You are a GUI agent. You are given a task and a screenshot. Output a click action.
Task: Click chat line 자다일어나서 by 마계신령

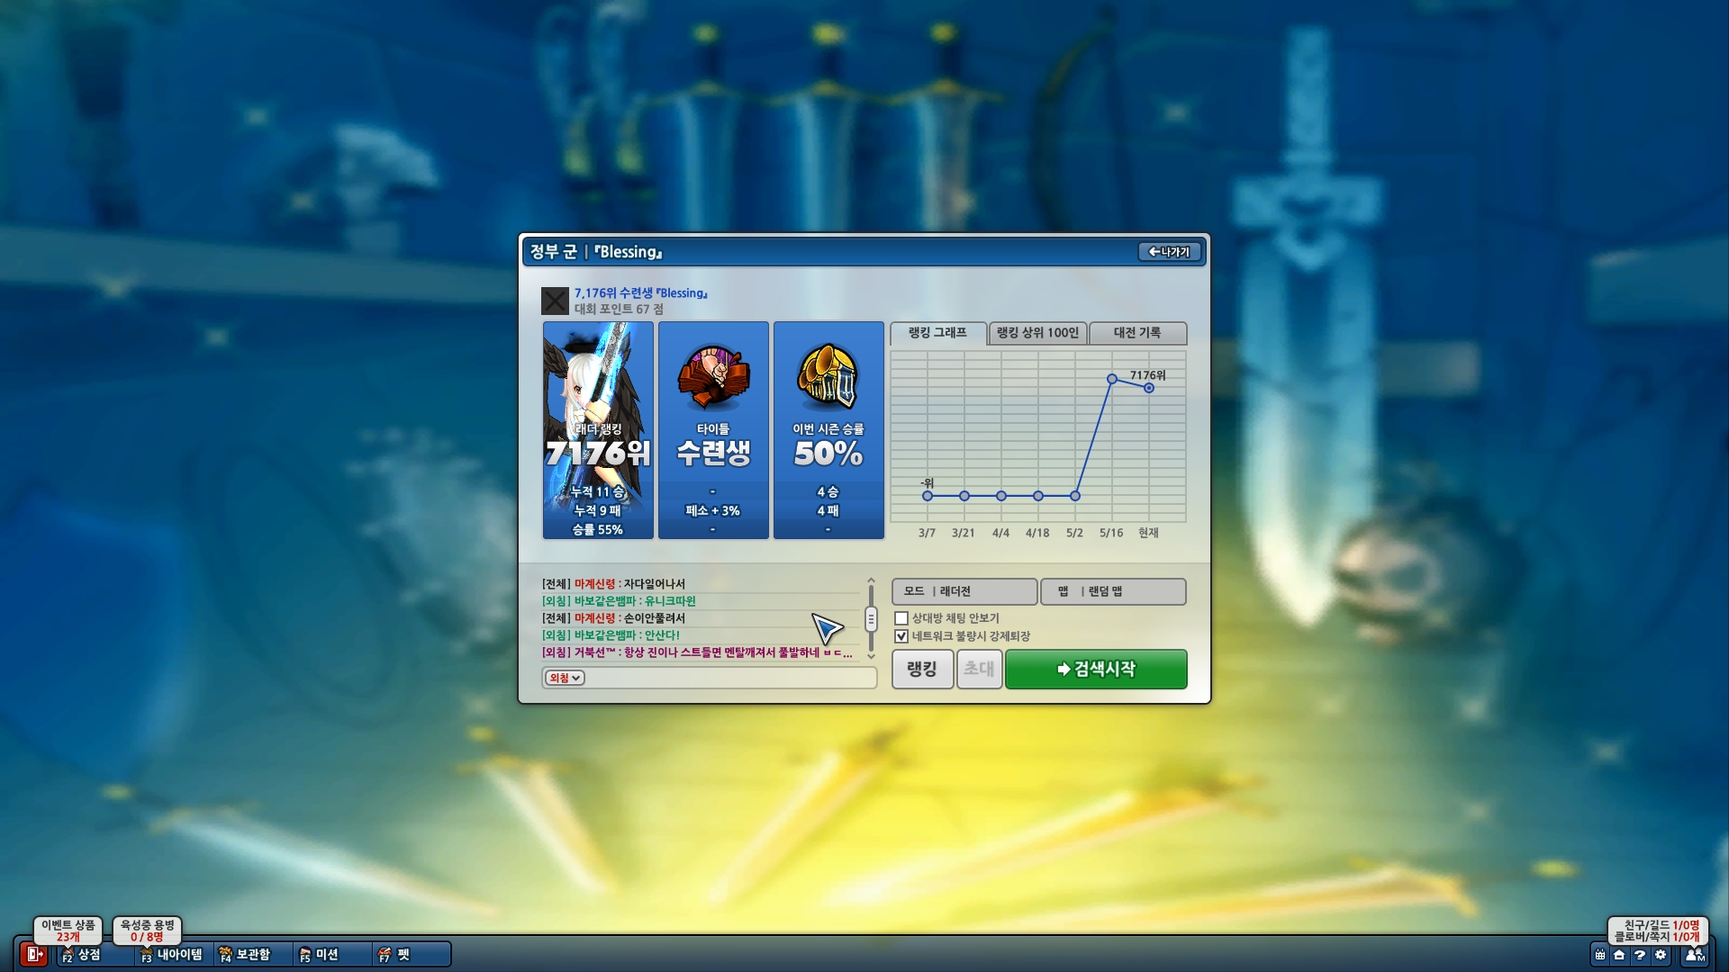(613, 584)
